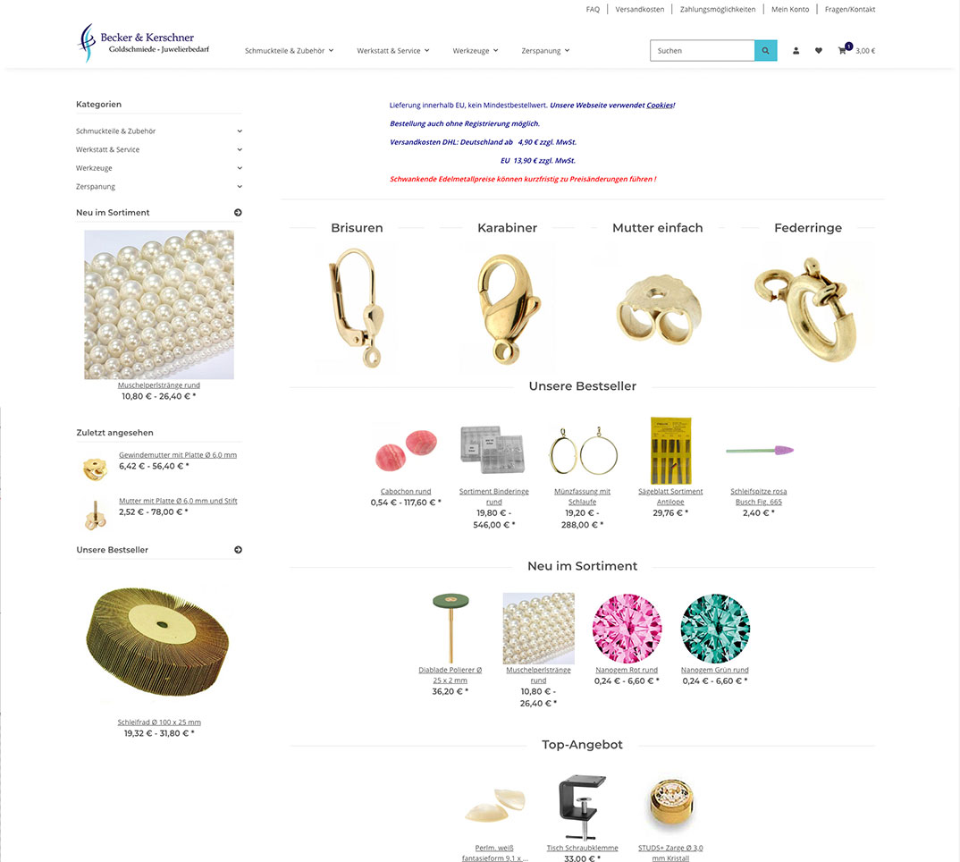960x862 pixels.
Task: Open Schmuckteile & Zubehör top navigation menu
Action: point(289,51)
